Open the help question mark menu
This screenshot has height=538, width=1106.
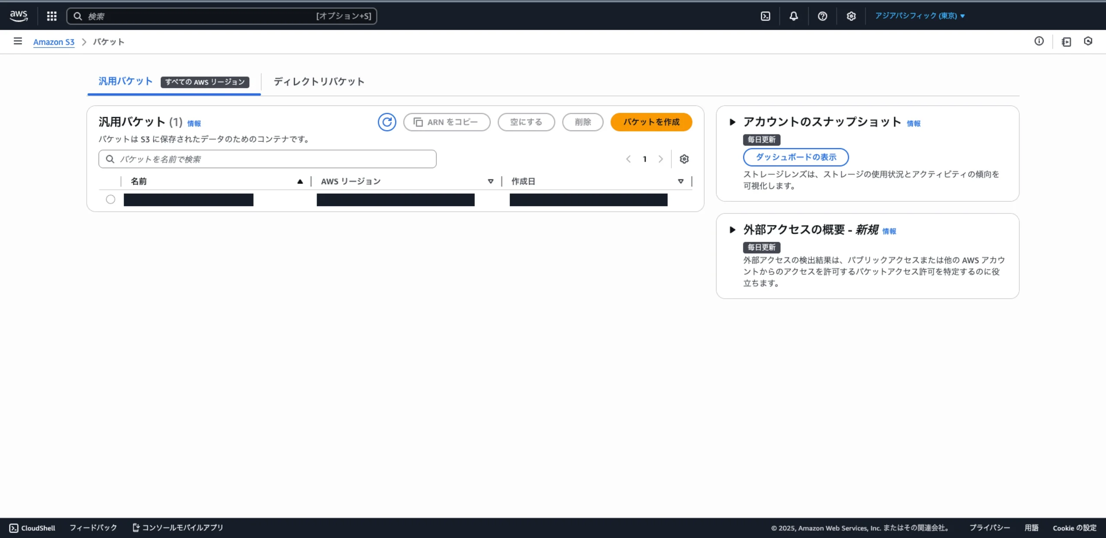coord(822,16)
